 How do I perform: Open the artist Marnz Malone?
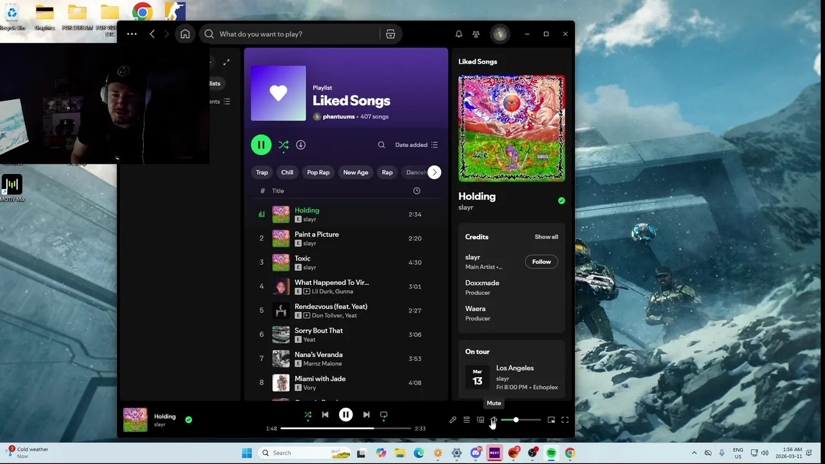322,363
